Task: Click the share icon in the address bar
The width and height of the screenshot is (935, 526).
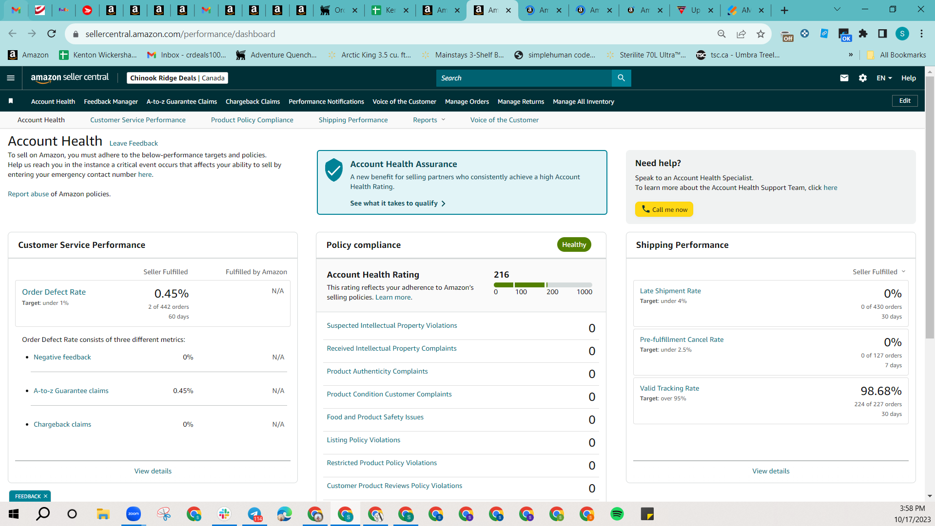Action: pos(741,34)
